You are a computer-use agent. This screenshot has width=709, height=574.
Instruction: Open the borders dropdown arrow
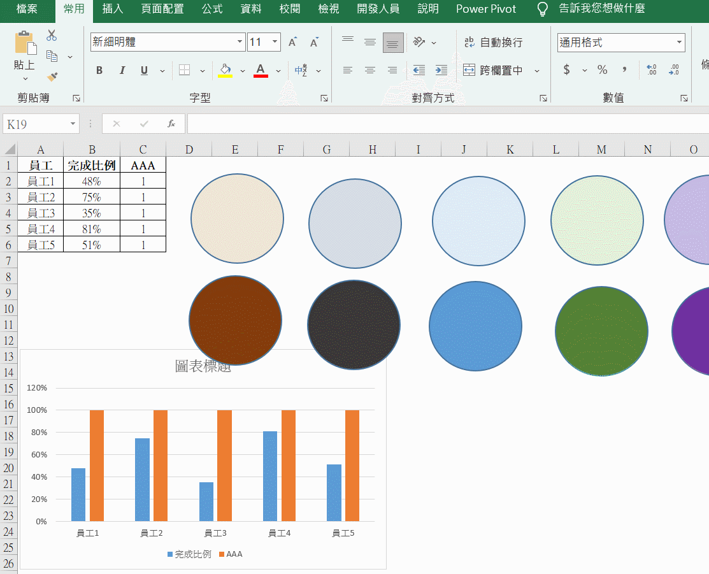coord(202,71)
